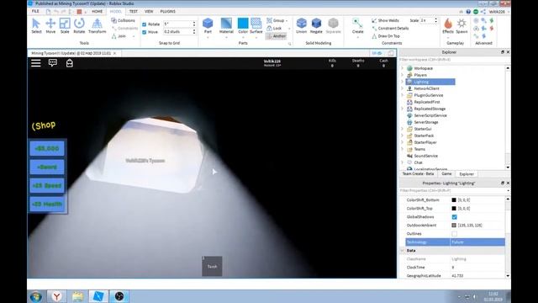Toggle Constraint Details option
The height and width of the screenshot is (303, 538).
pyautogui.click(x=390, y=28)
